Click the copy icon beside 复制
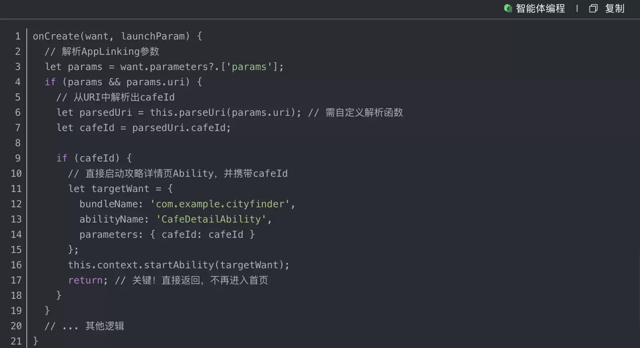Screen dimensions: 640x348 tap(593, 8)
